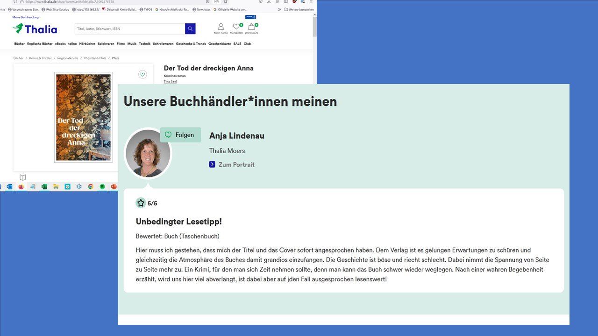
Task: Open TYPO3 bookmark
Action: (x=146, y=9)
